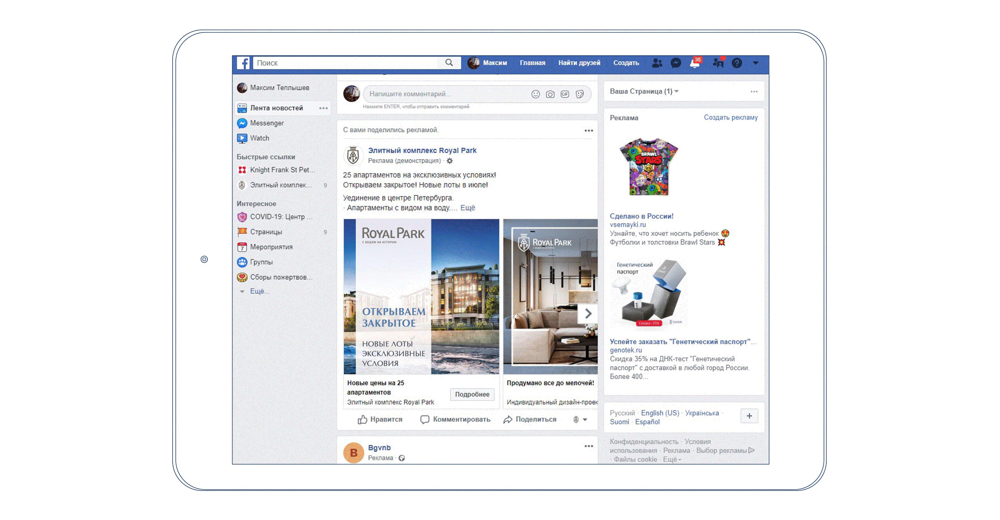Click the Сделано в России! ad title
Screen dimensions: 1000x520
click(642, 216)
